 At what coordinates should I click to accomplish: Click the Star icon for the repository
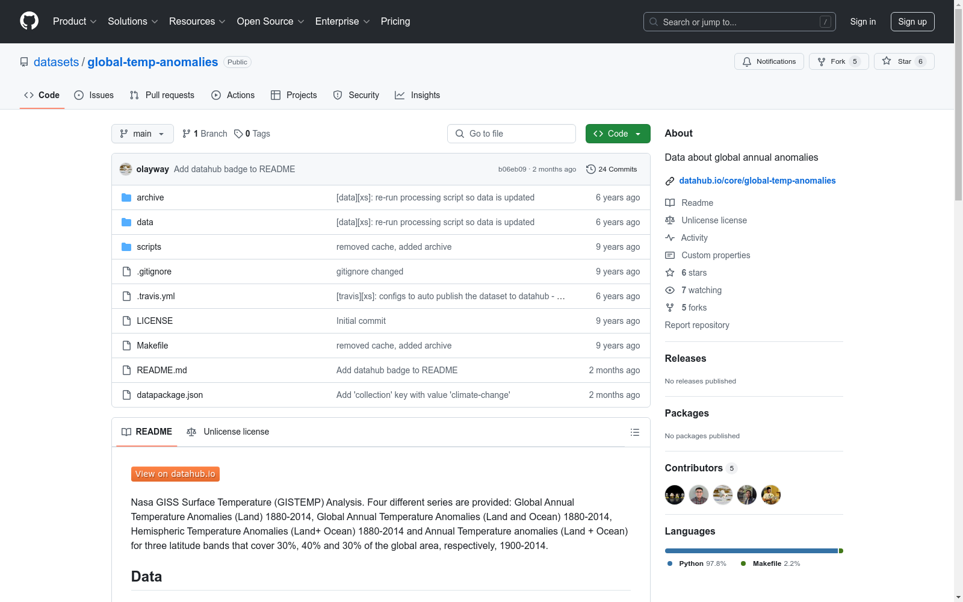pos(887,61)
